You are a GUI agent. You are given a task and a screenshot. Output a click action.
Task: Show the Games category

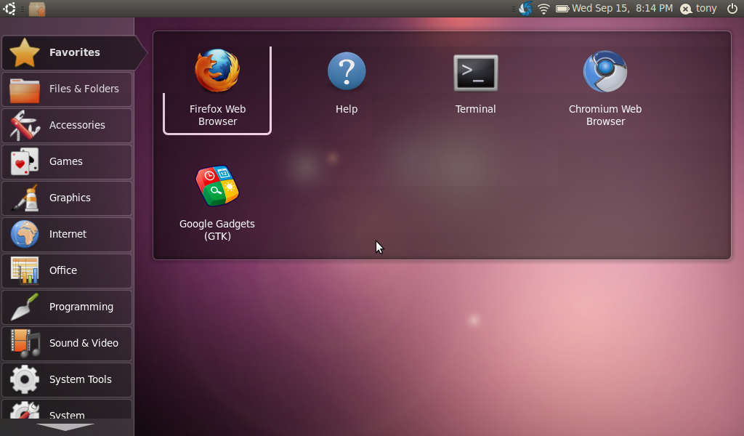(x=68, y=161)
